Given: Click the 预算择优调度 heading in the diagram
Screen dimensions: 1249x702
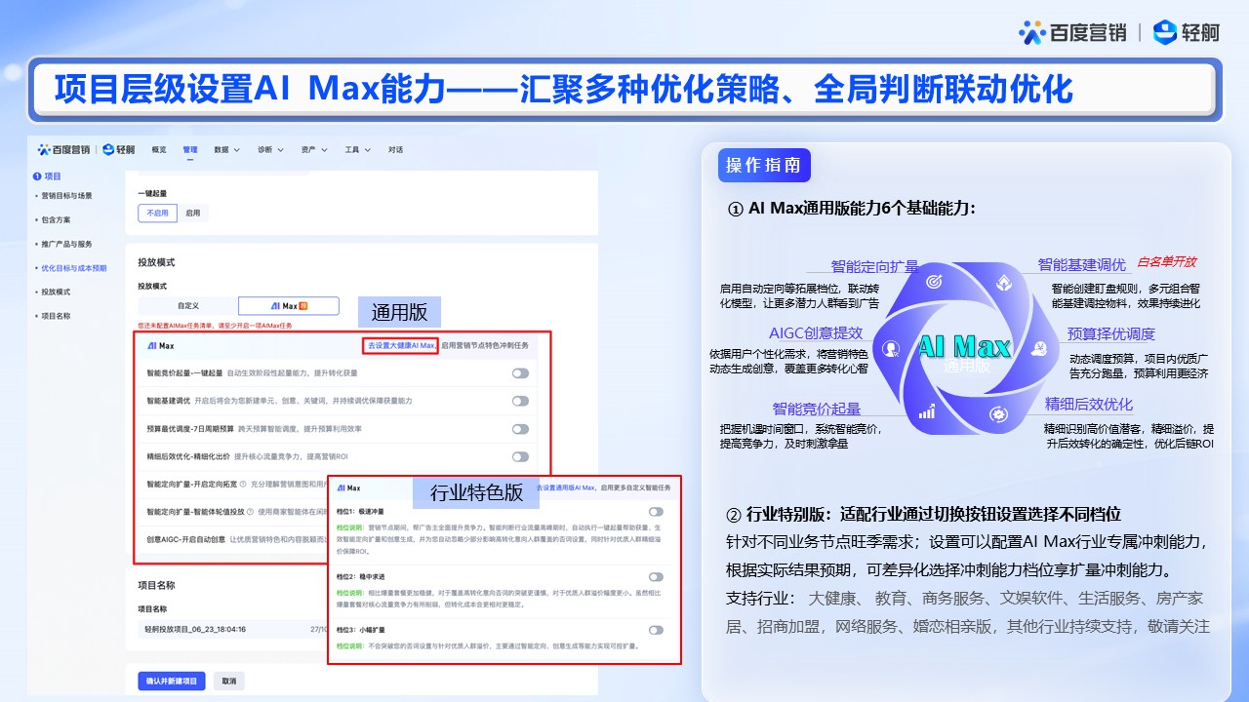Looking at the screenshot, I should (1109, 333).
